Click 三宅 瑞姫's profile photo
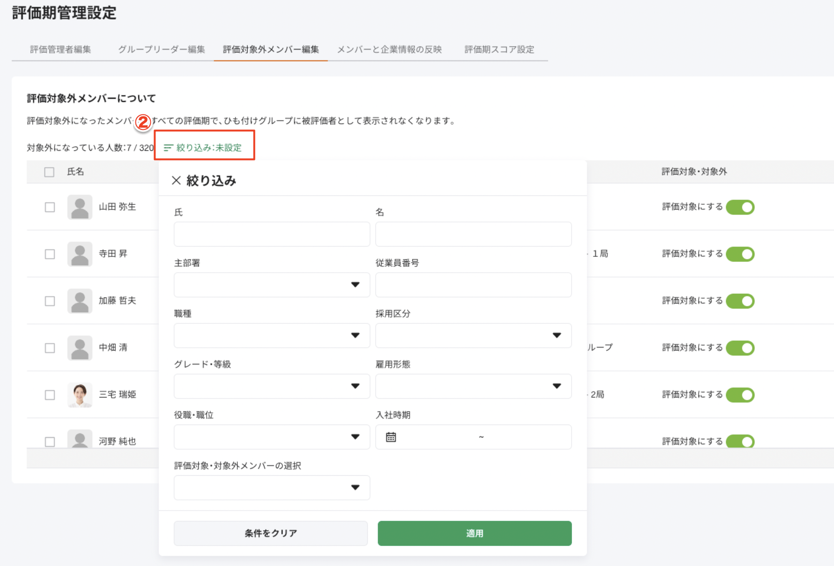The height and width of the screenshot is (566, 834). pyautogui.click(x=80, y=395)
